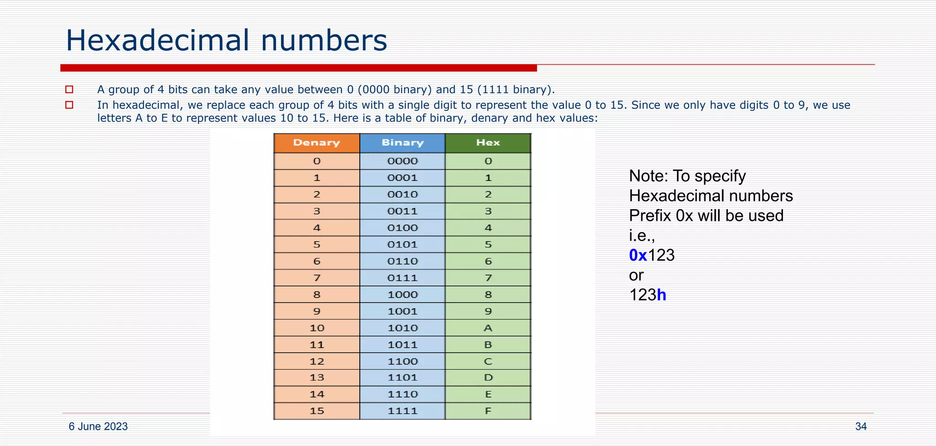Click the 'Hexadecimal numbers' slide title
The image size is (936, 446).
point(226,40)
